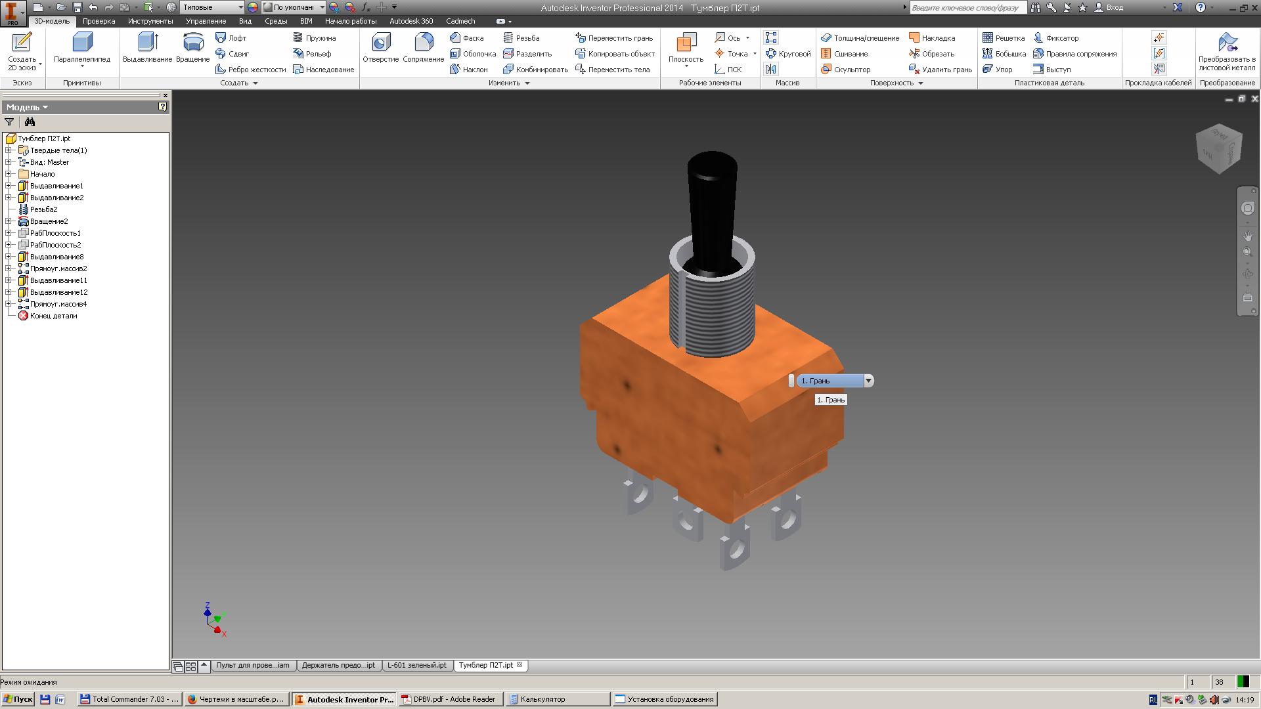
Task: Select the Boss (Бобышка) tool
Action: coord(1004,54)
